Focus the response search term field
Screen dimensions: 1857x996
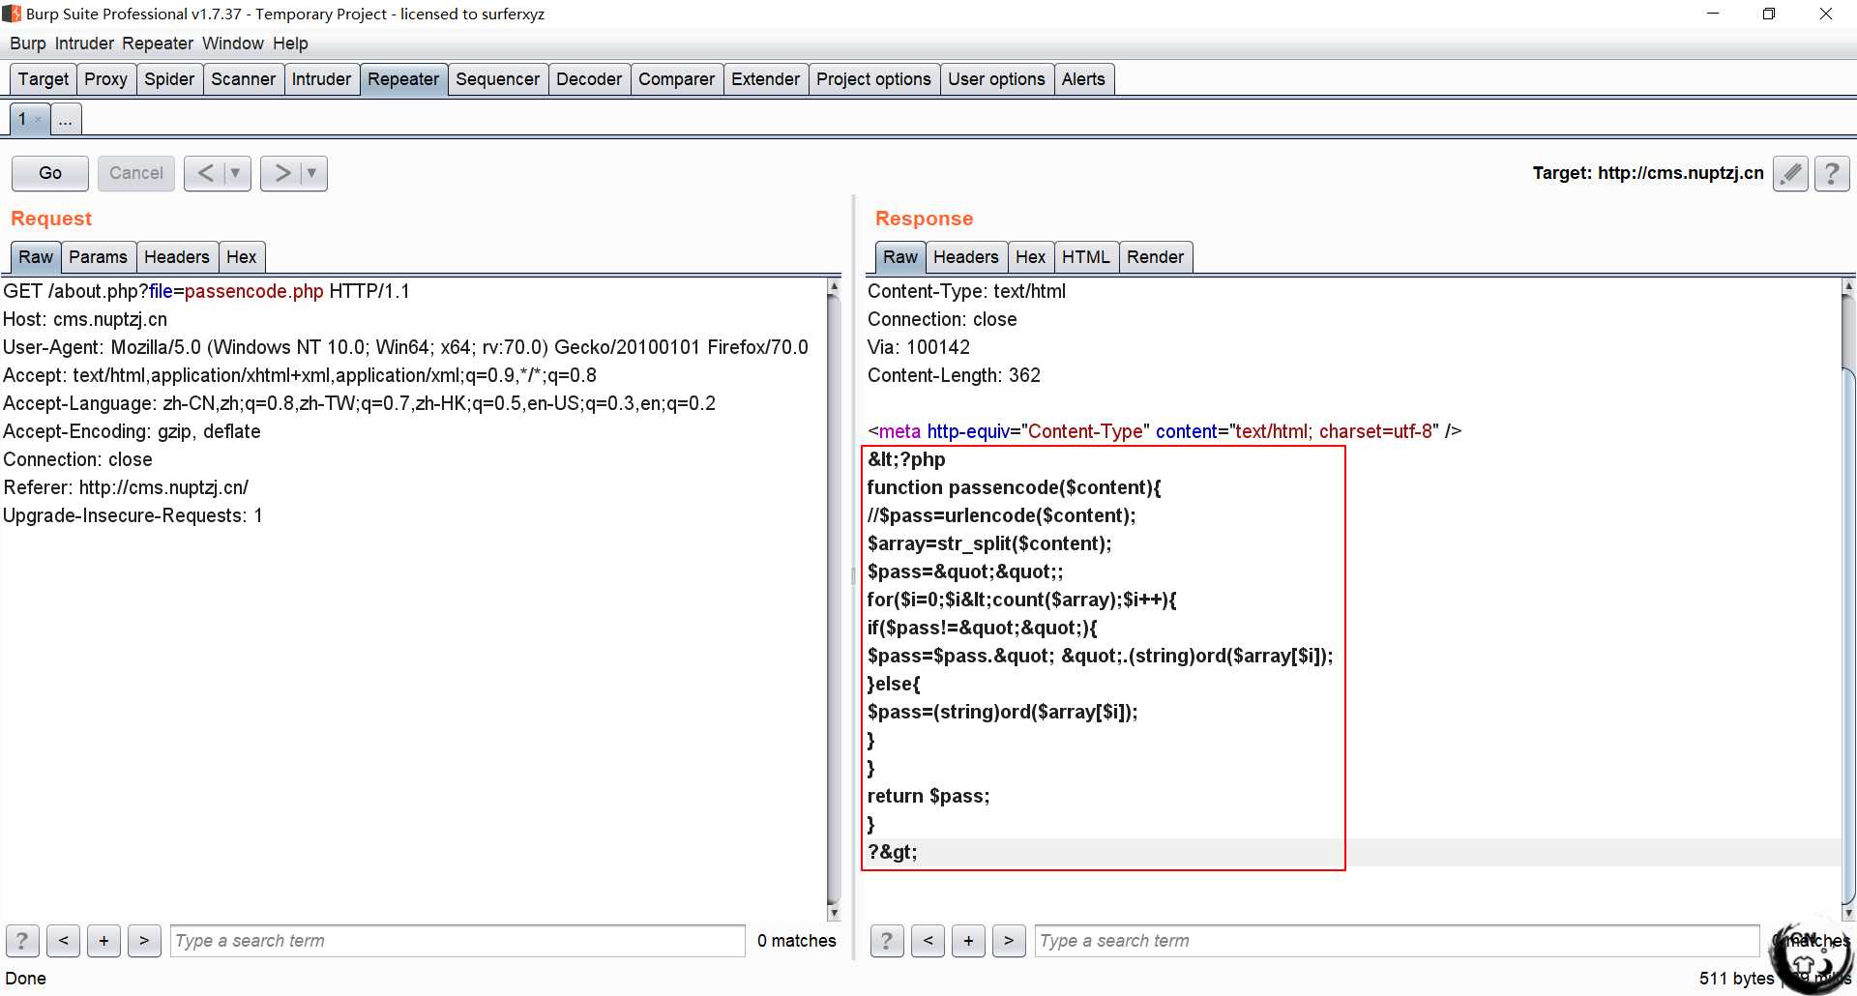click(x=1398, y=941)
